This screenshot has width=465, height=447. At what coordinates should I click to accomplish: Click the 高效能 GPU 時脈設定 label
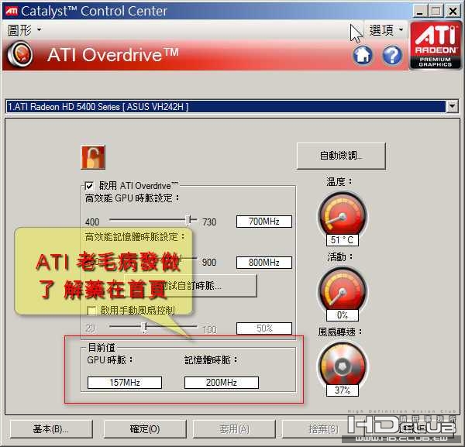[132, 198]
